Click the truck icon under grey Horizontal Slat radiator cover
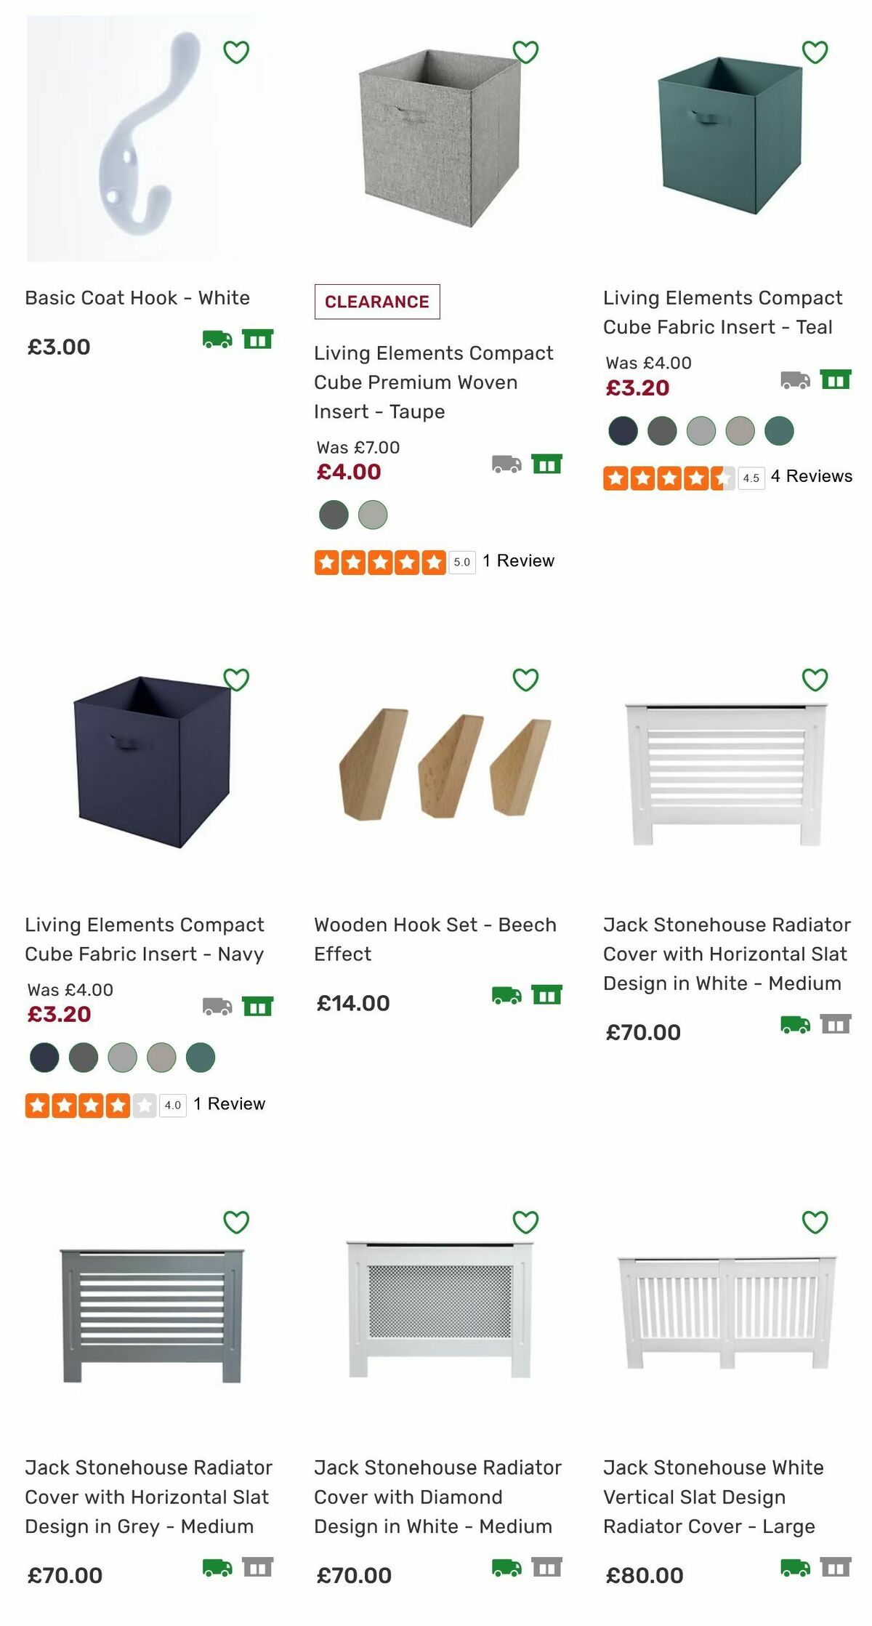This screenshot has height=1626, width=872. 217,1567
